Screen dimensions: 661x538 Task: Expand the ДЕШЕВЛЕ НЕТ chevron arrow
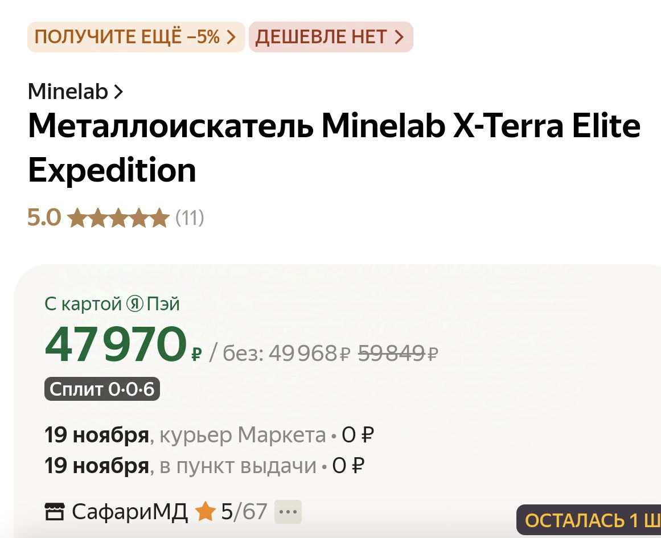point(399,38)
